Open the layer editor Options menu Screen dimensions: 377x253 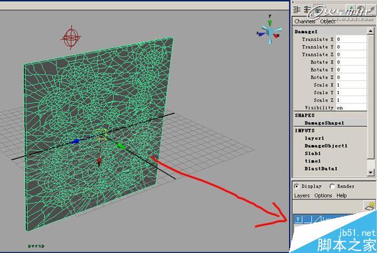click(x=323, y=196)
